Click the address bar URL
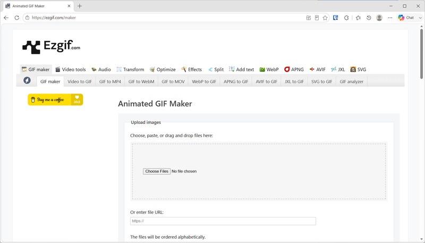The image size is (425, 243). 54,18
